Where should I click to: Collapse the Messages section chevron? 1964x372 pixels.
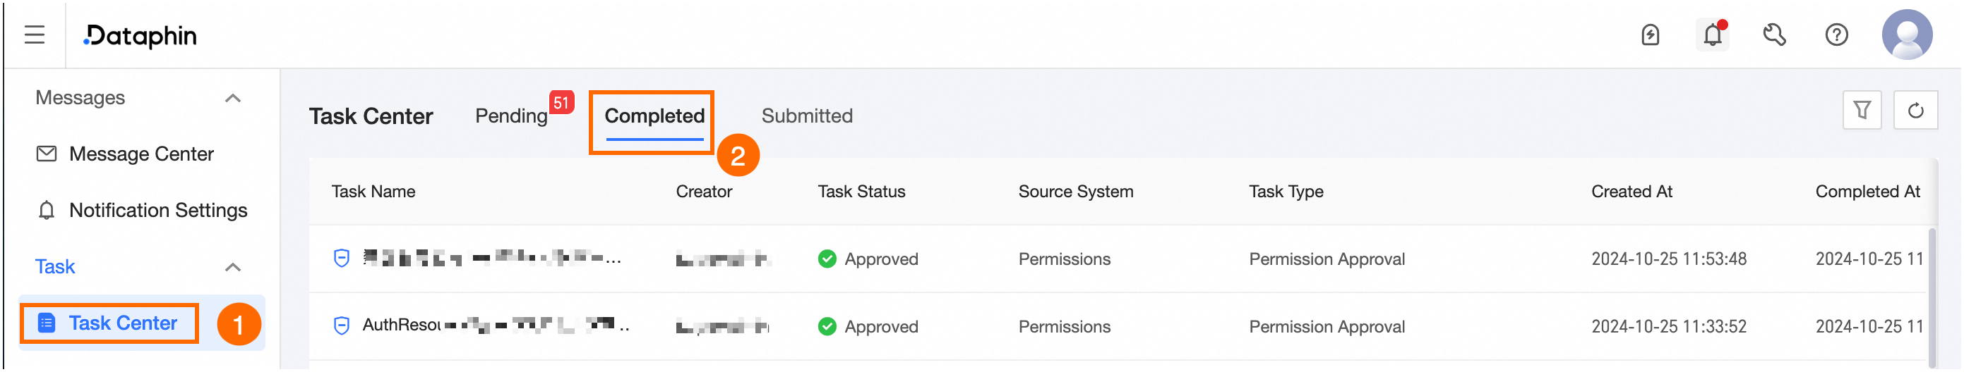233,98
